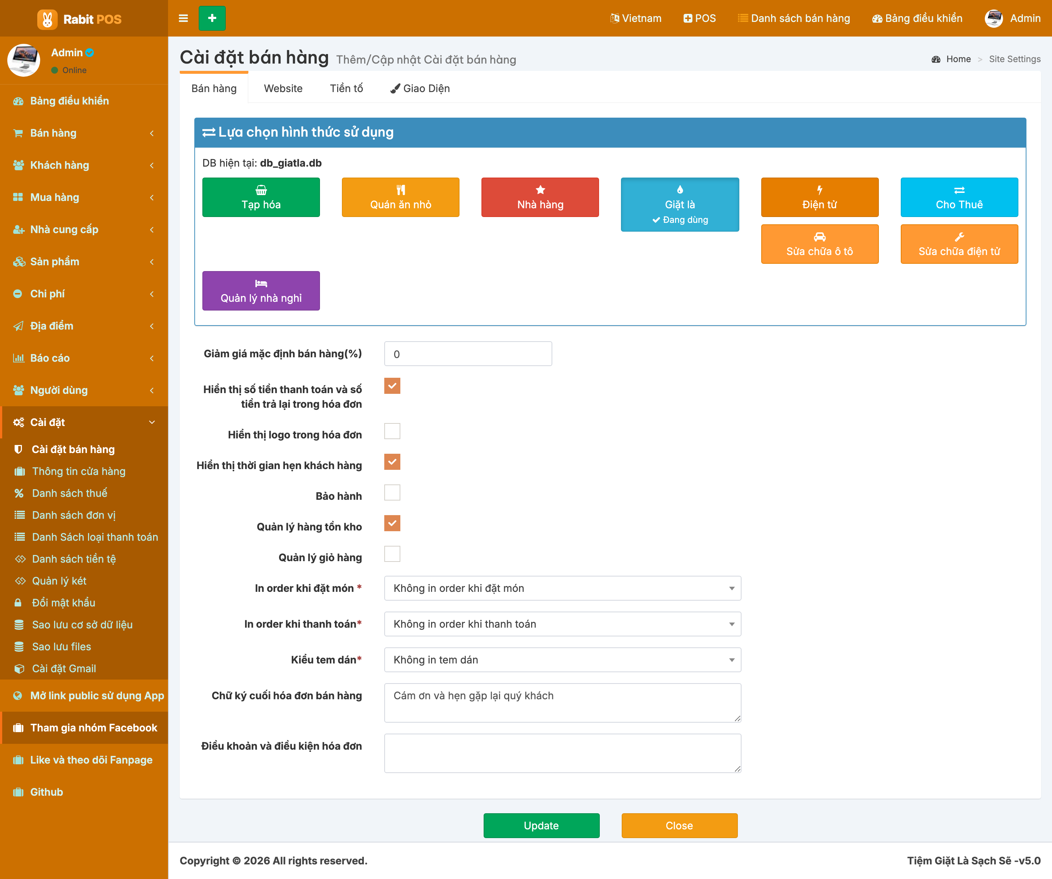This screenshot has height=879, width=1052.
Task: Expand the Báo cáo sidebar menu chevron
Action: pos(152,358)
